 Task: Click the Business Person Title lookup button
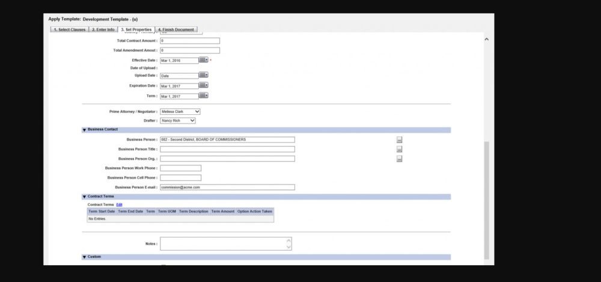[399, 149]
